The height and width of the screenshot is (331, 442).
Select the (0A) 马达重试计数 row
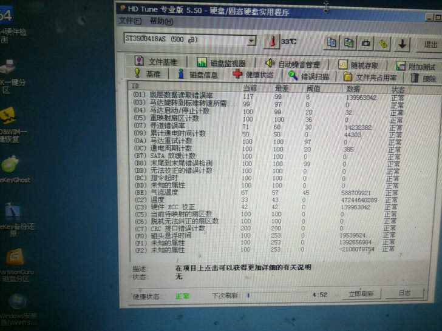267,142
